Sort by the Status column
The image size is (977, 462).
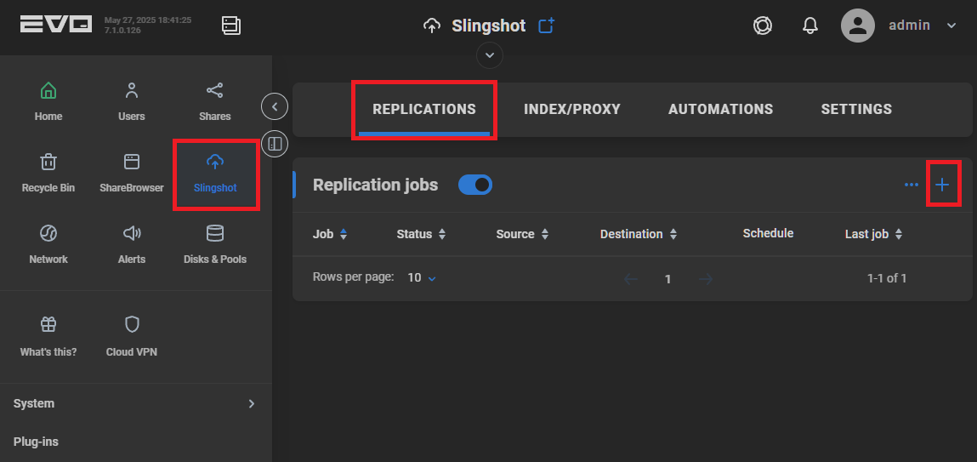pyautogui.click(x=421, y=235)
